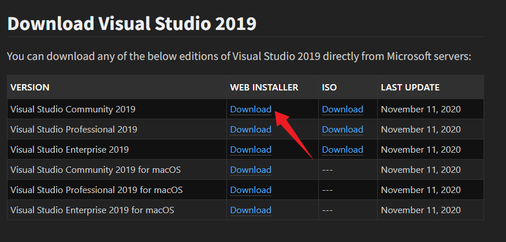This screenshot has height=242, width=506.
Task: Click the LAST UPDATE column header
Action: [x=410, y=88]
